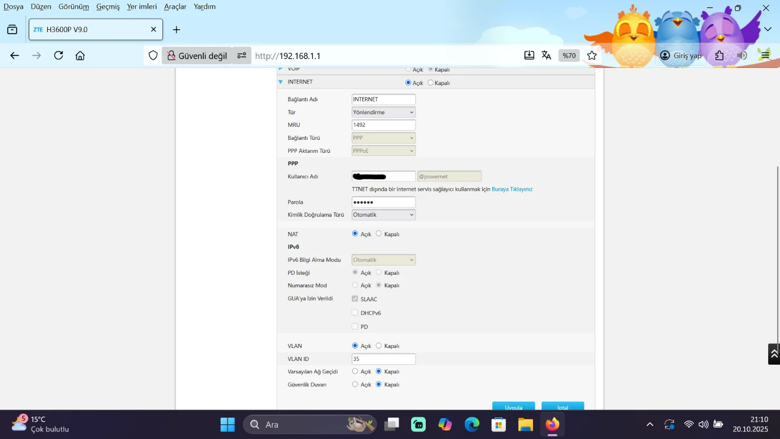Launch Microsoft Edge from taskbar
The width and height of the screenshot is (780, 439).
472,424
